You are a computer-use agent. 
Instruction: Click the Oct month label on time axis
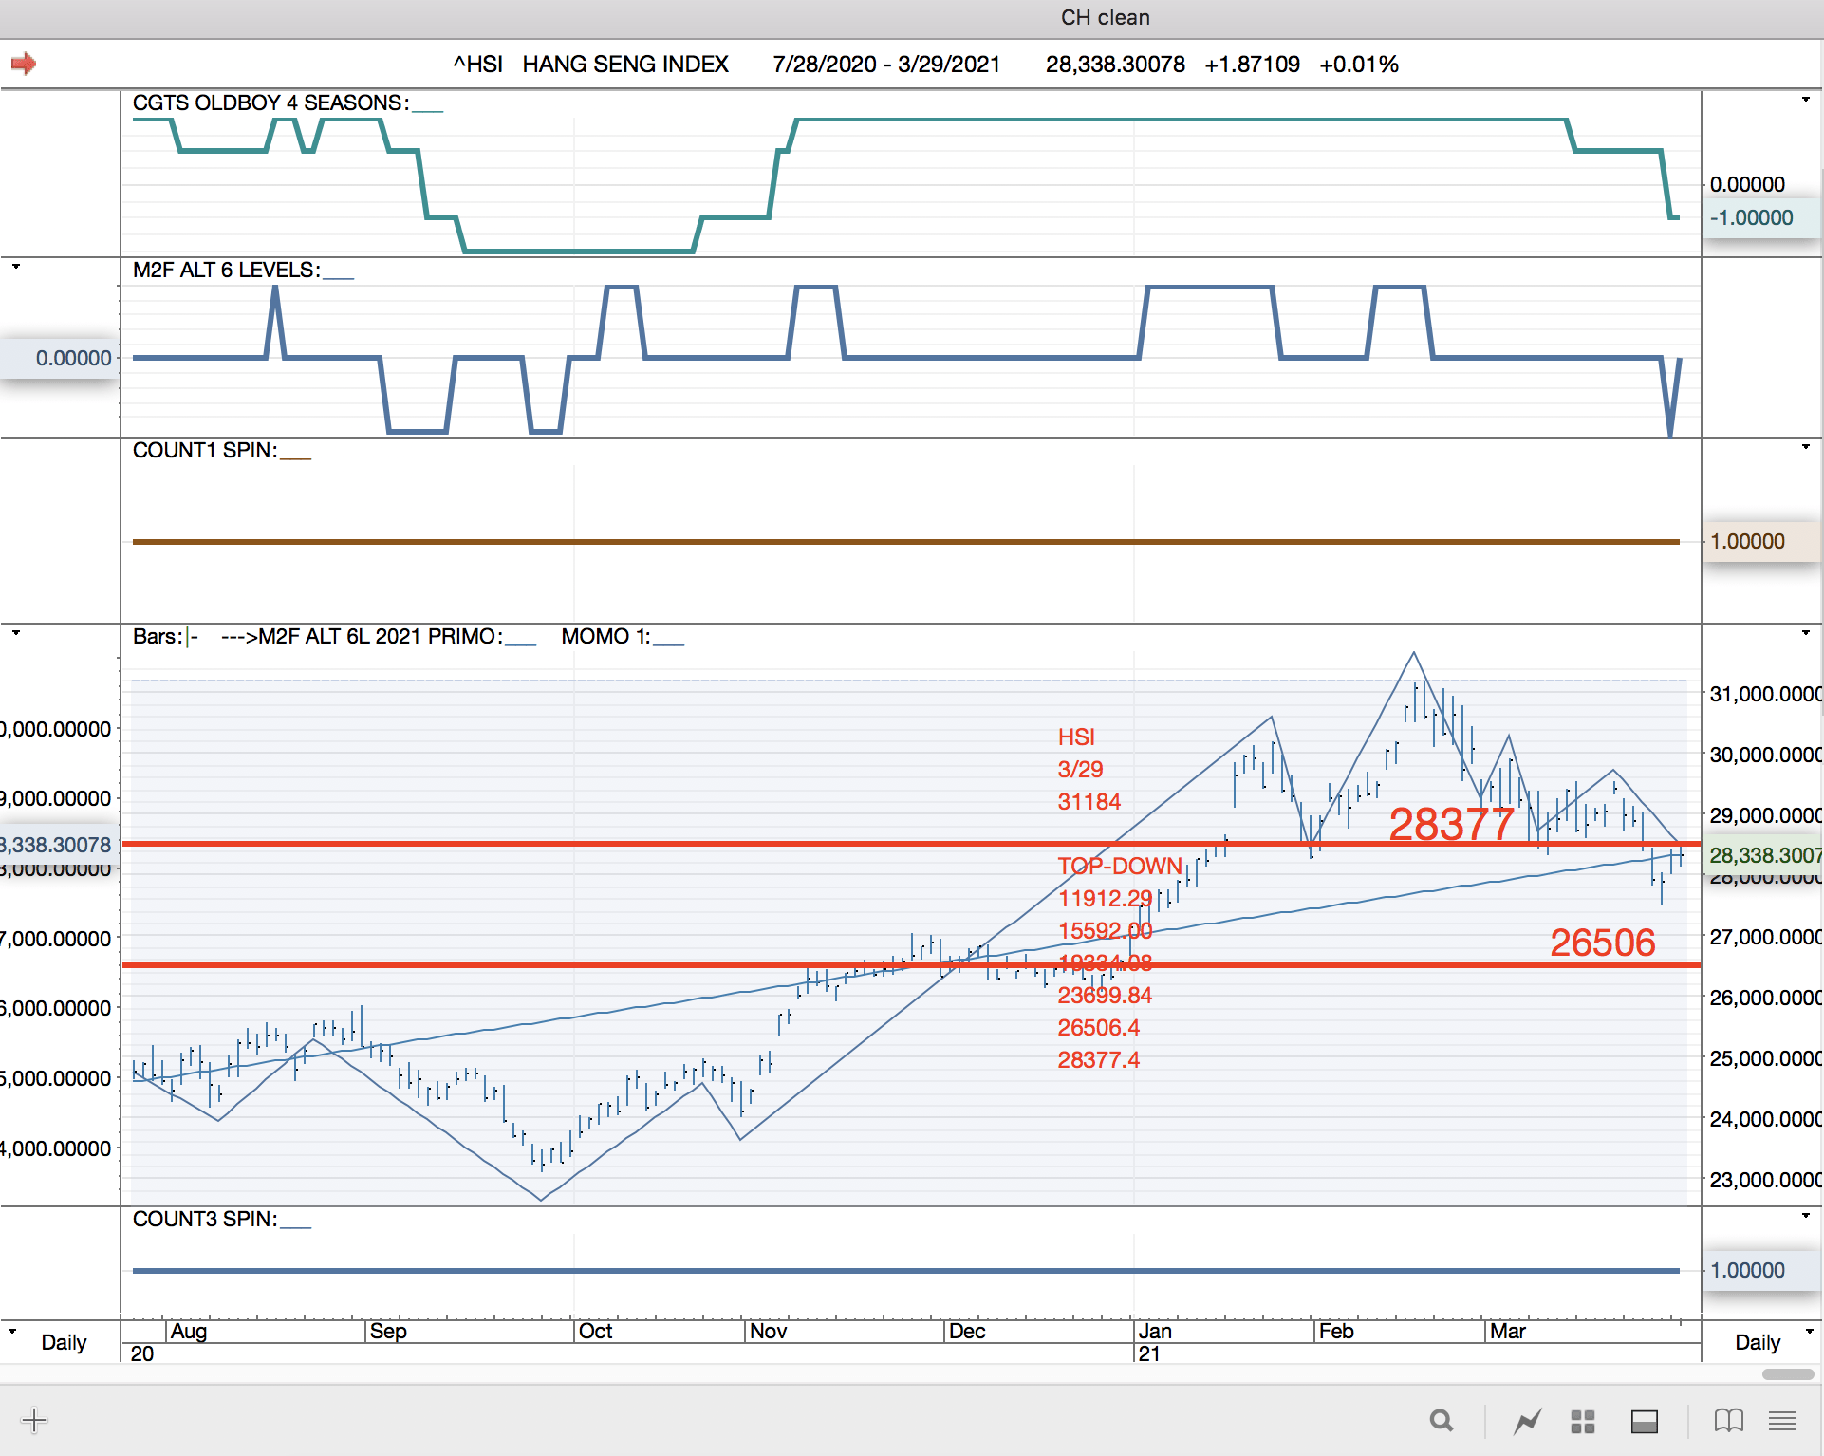pyautogui.click(x=595, y=1331)
